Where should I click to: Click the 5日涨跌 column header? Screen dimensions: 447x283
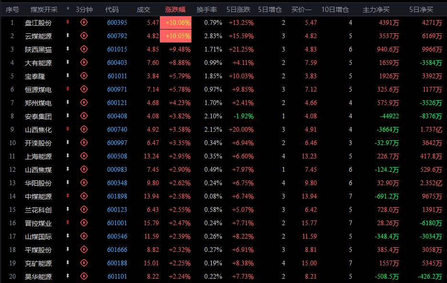coord(238,10)
